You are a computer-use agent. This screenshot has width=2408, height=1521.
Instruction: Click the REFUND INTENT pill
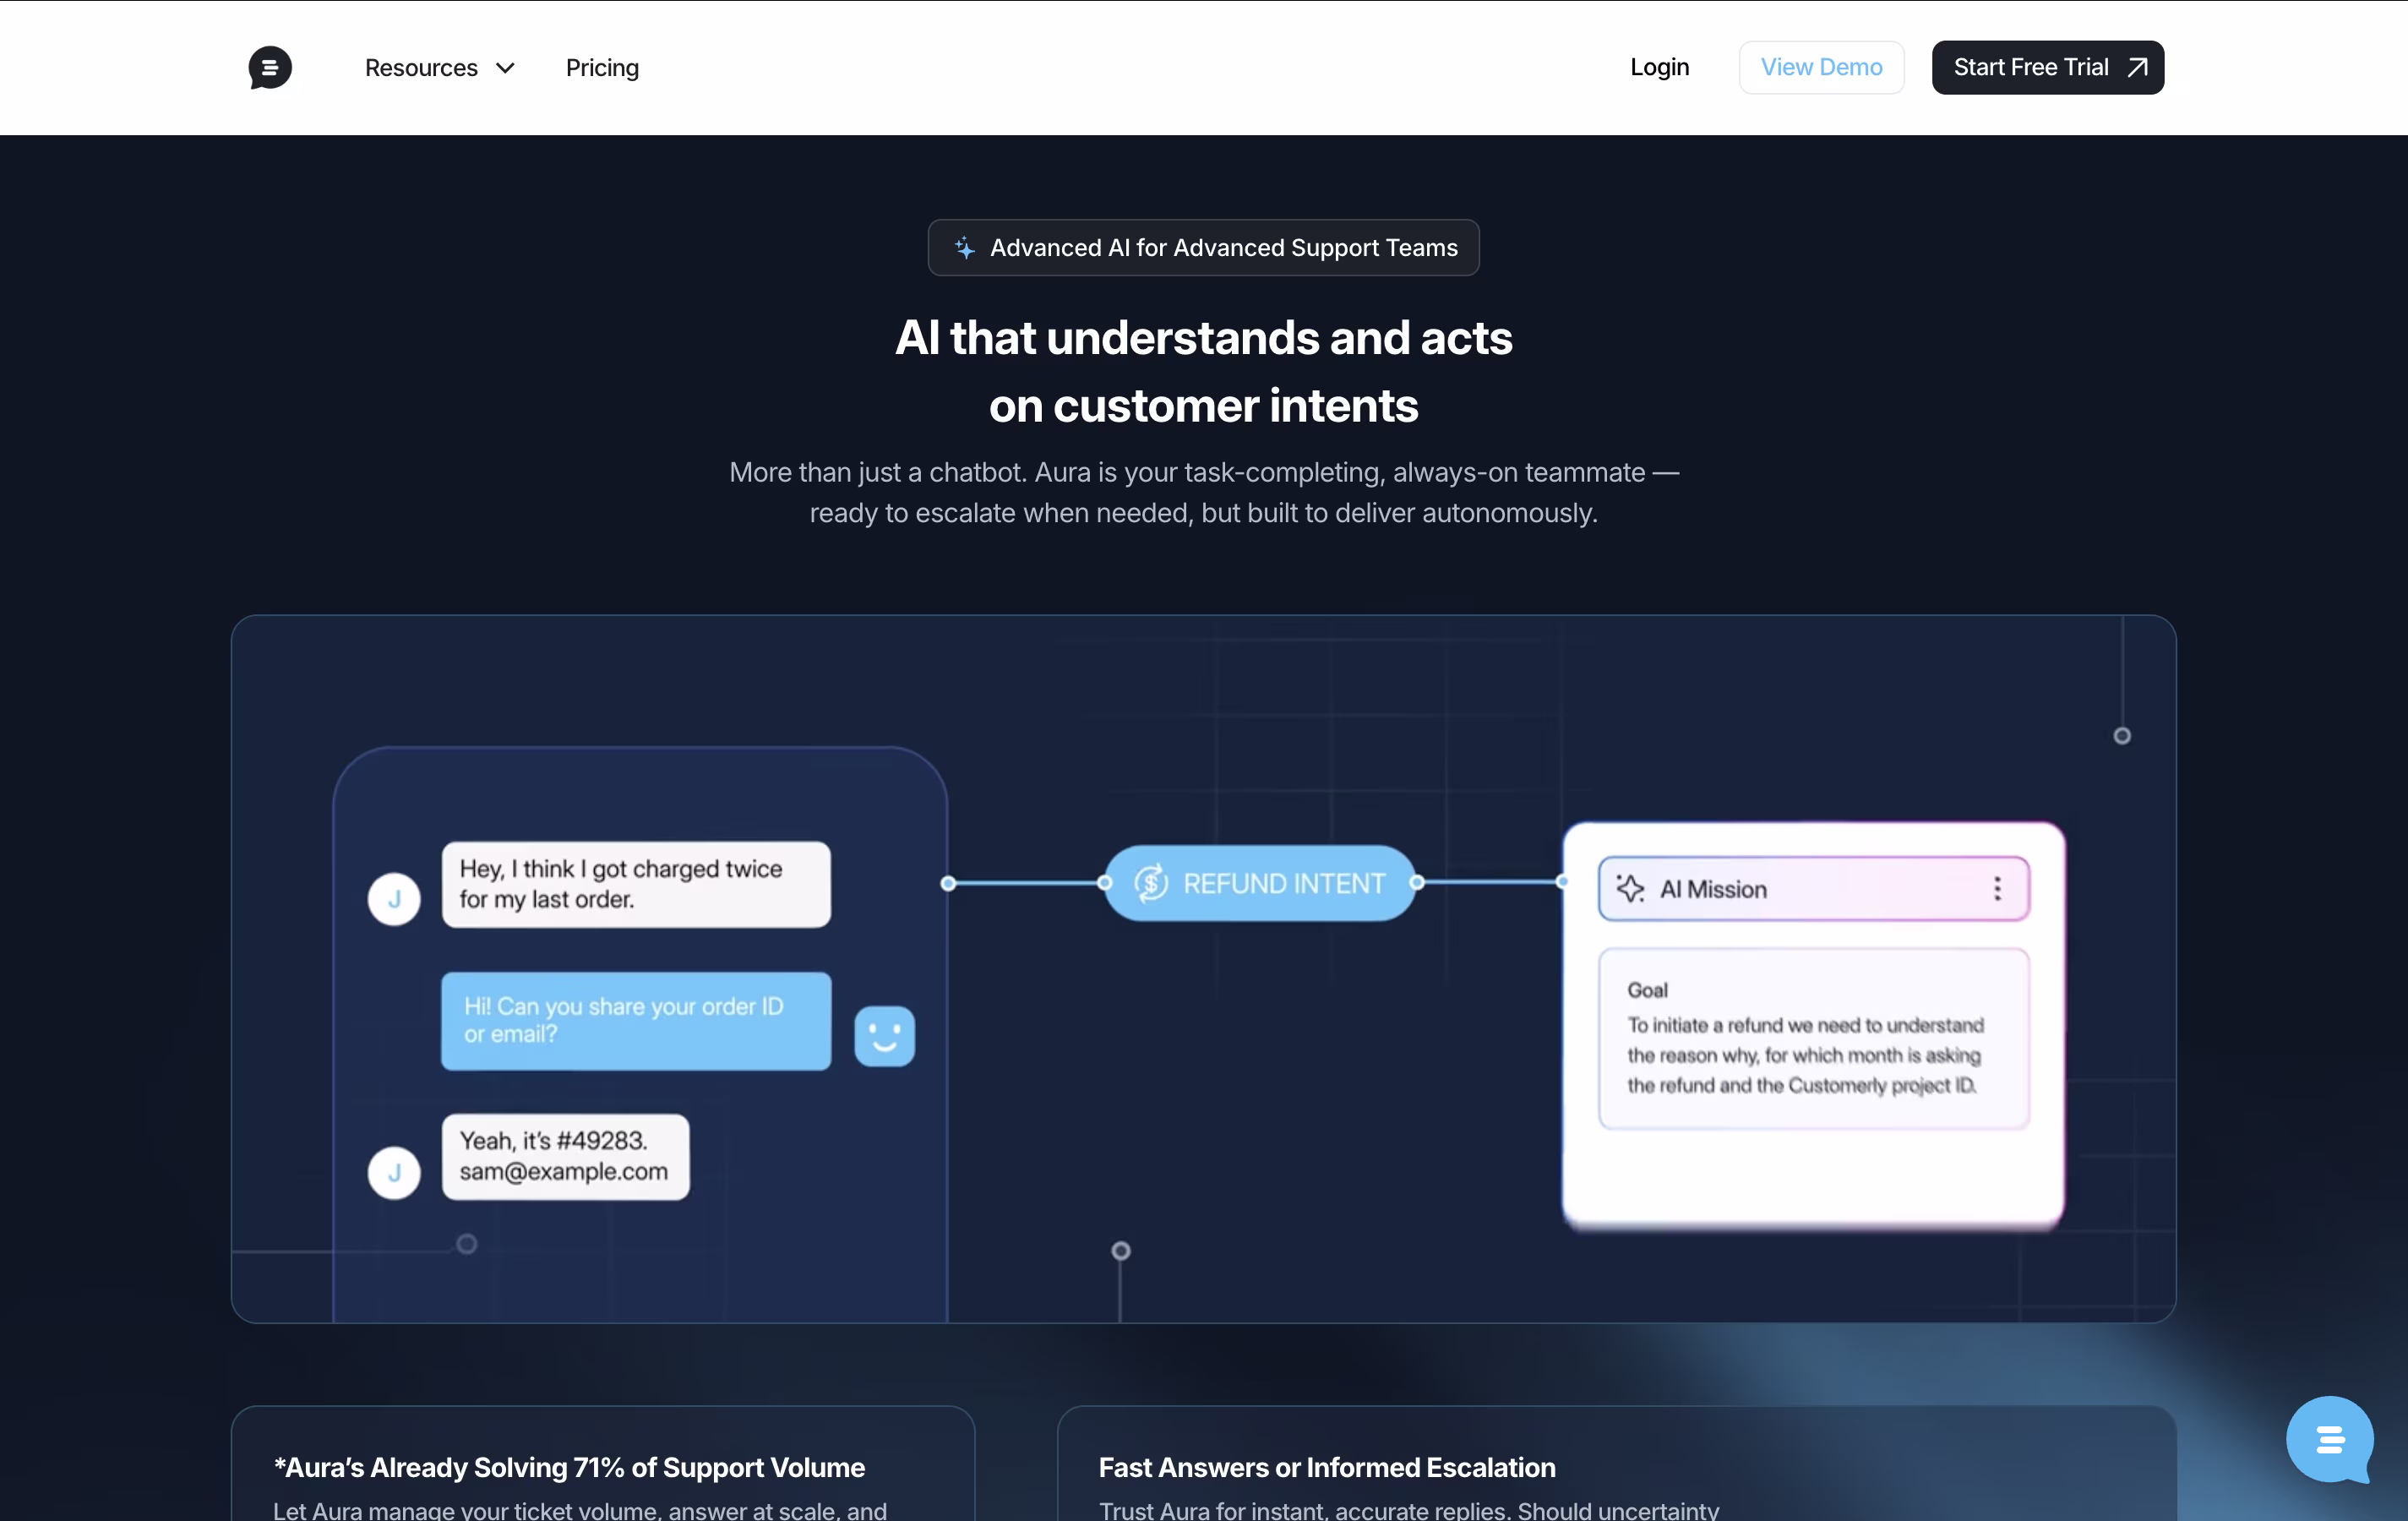point(1260,883)
